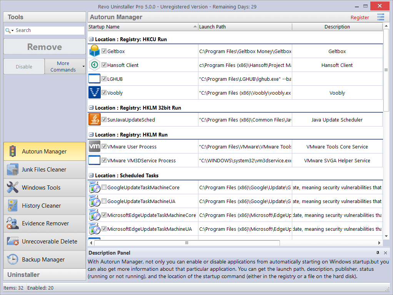This screenshot has height=295, width=393.
Task: Click the GoogleUpdateTaskMachineCore row icon
Action: click(x=95, y=187)
